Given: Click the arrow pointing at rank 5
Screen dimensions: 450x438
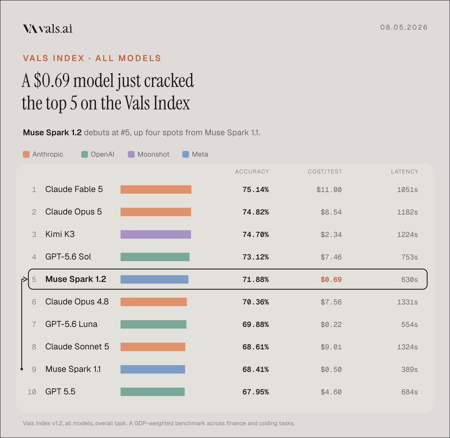Looking at the screenshot, I should tap(25, 279).
